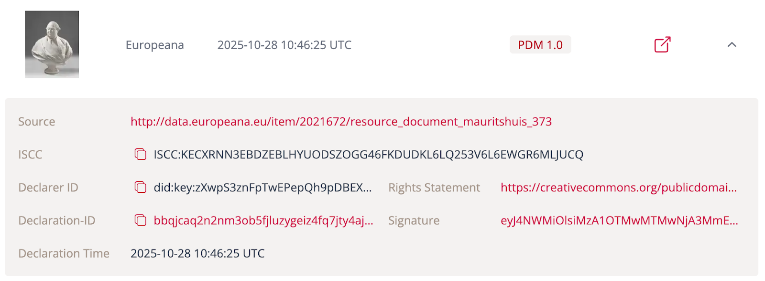The height and width of the screenshot is (281, 765).
Task: Open the data.europeana.eu Source link
Action: (341, 122)
